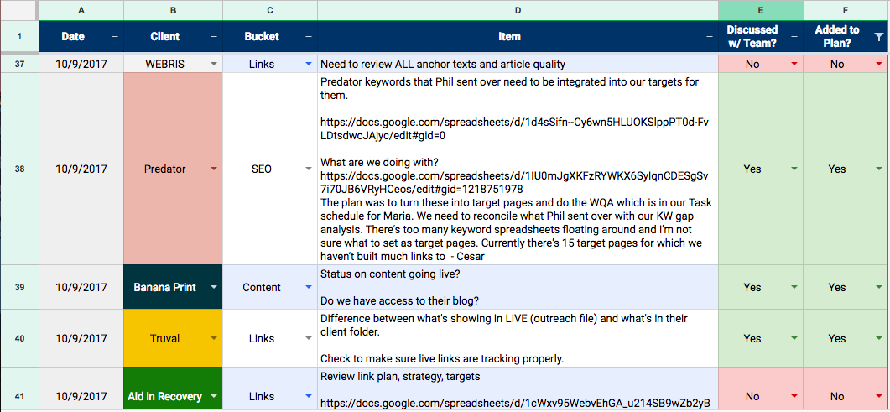Select column A header
The image size is (890, 412).
tap(81, 9)
